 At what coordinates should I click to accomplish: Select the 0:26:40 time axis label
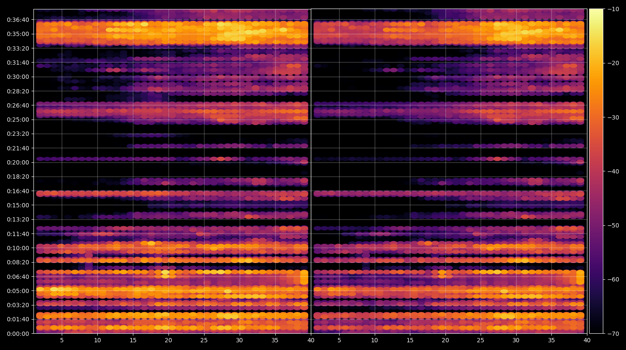18,105
